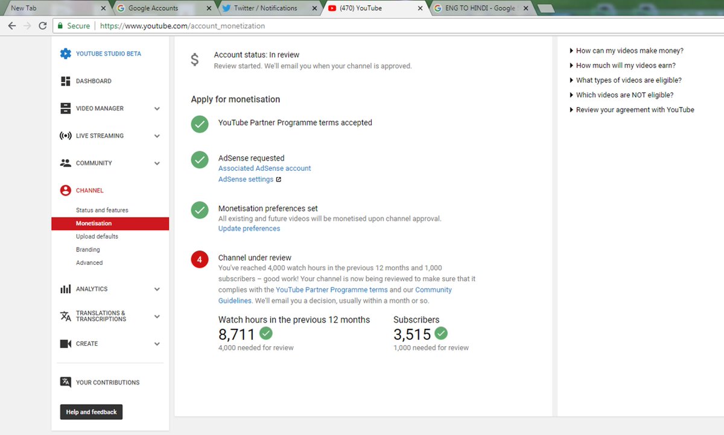This screenshot has width=724, height=435.
Task: Open the Advanced channel menu item
Action: 89,263
